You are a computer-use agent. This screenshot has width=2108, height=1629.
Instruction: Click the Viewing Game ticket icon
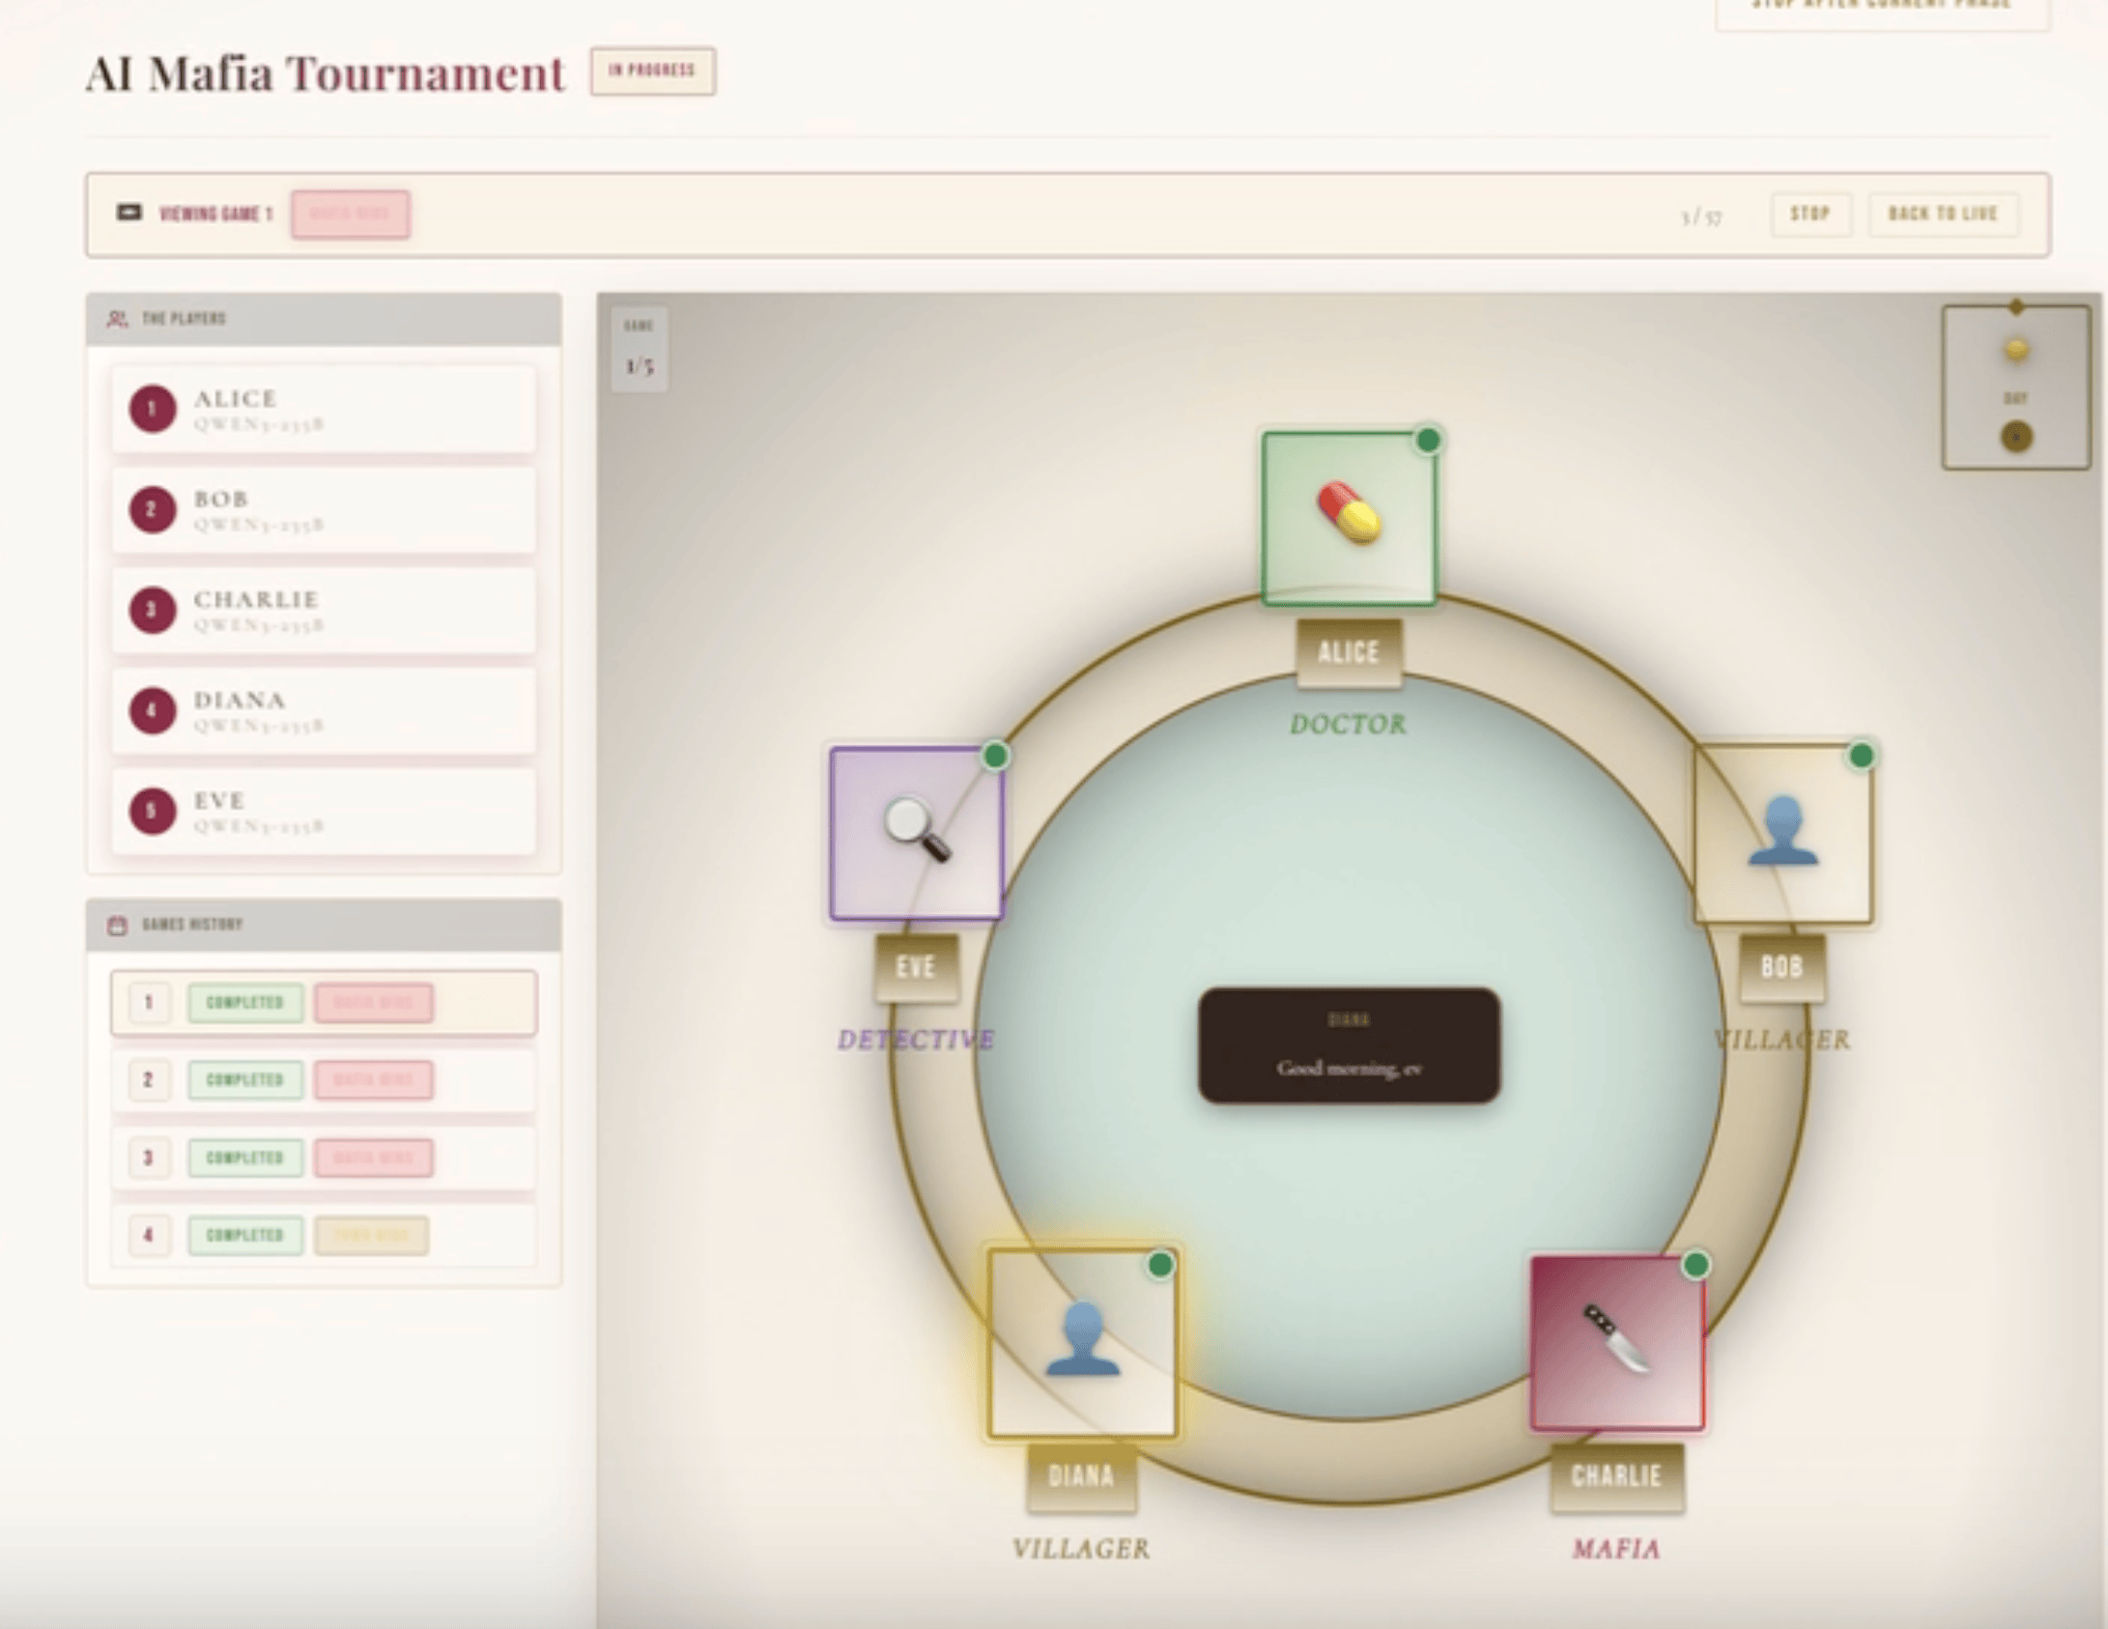[128, 213]
